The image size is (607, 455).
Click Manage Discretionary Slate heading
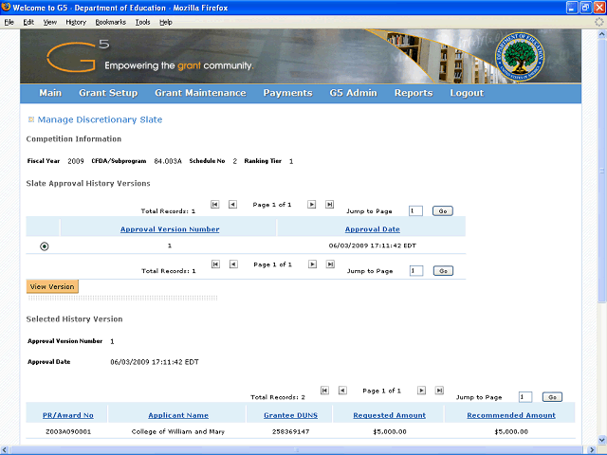coord(100,119)
